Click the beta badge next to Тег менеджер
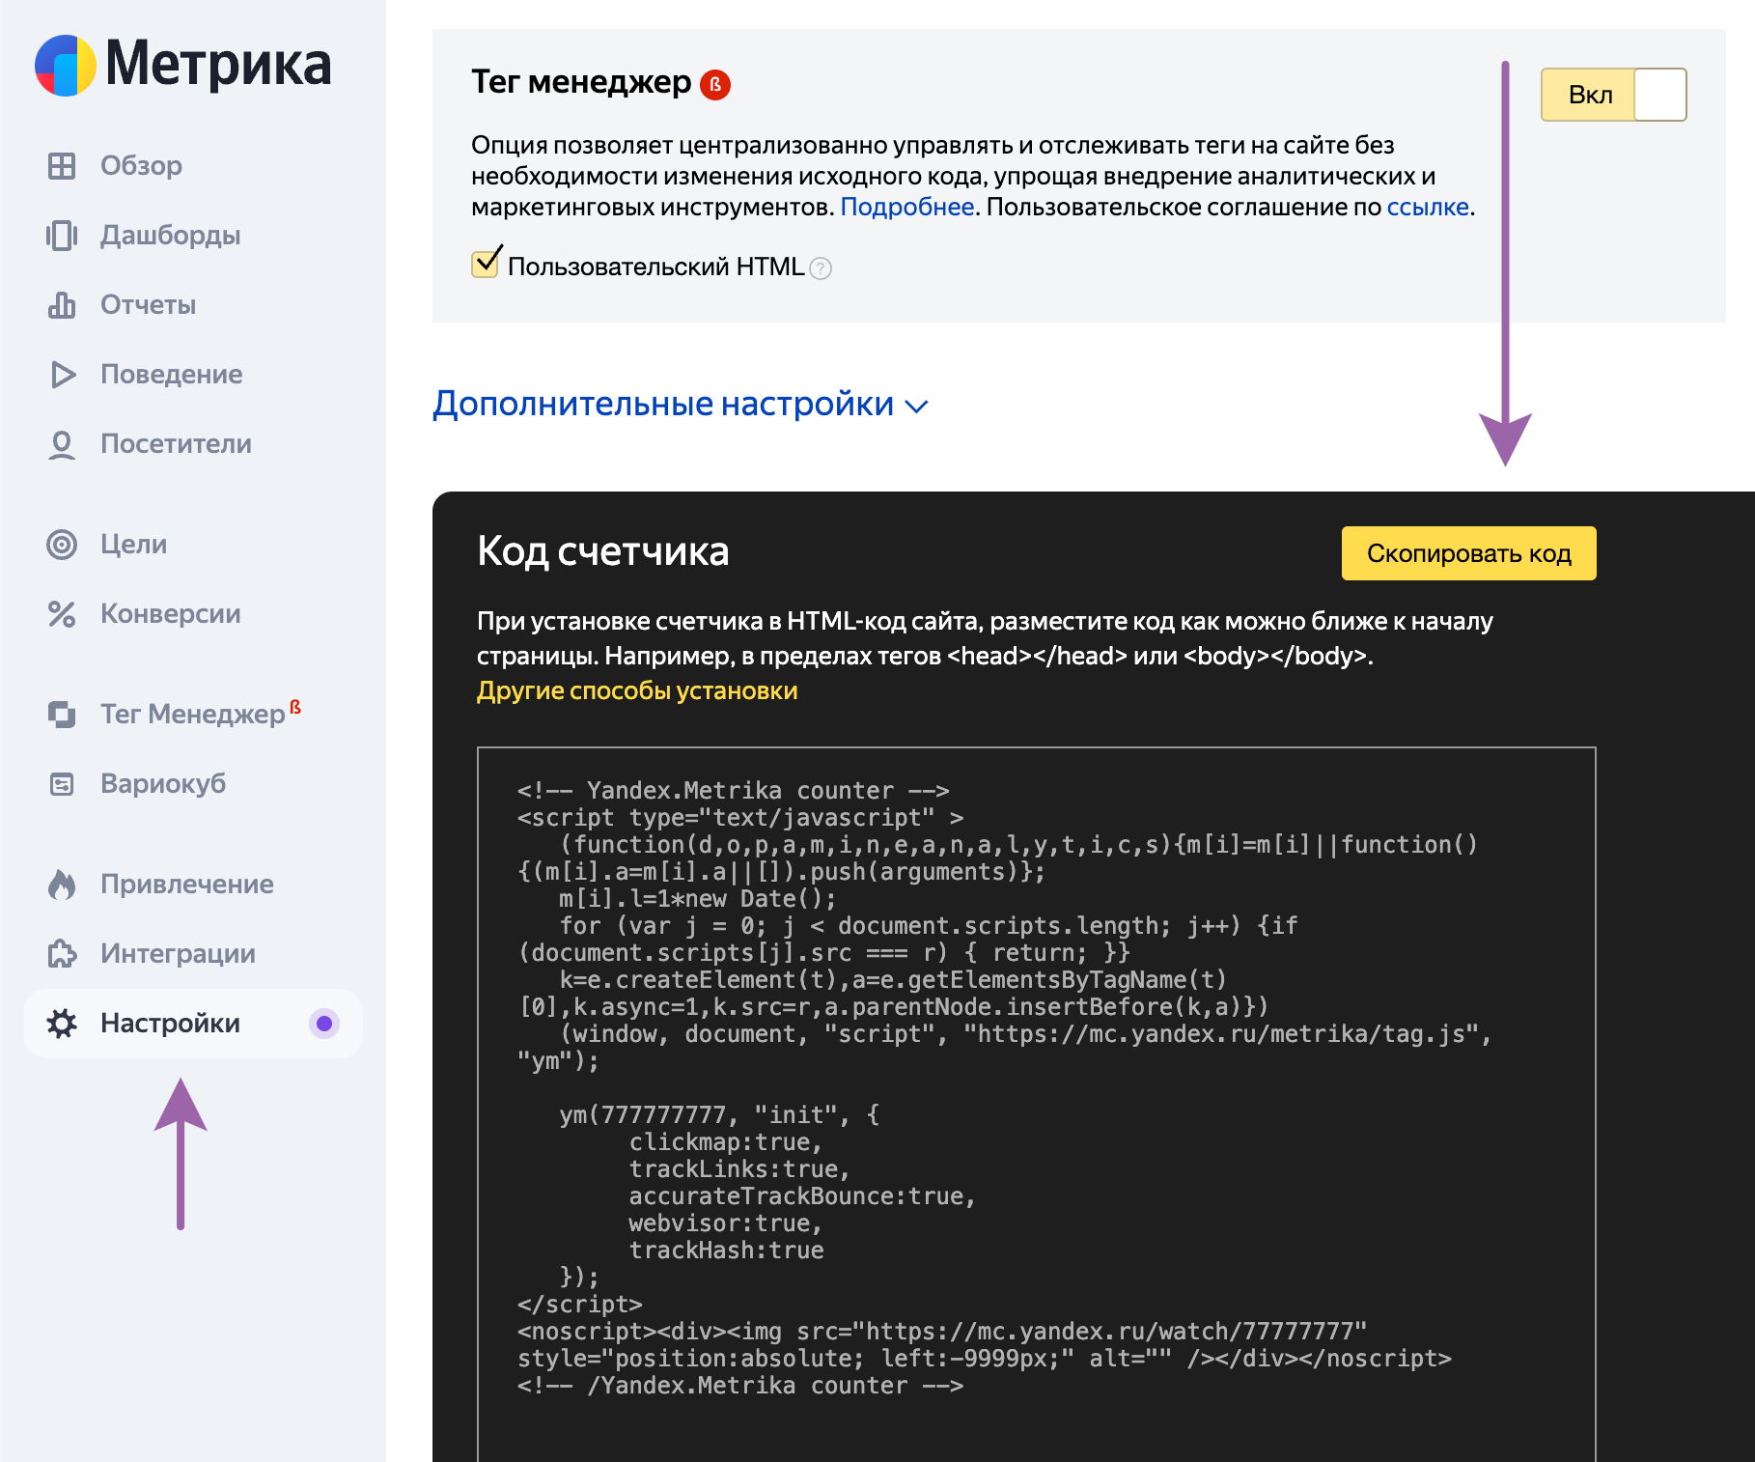 tap(713, 84)
